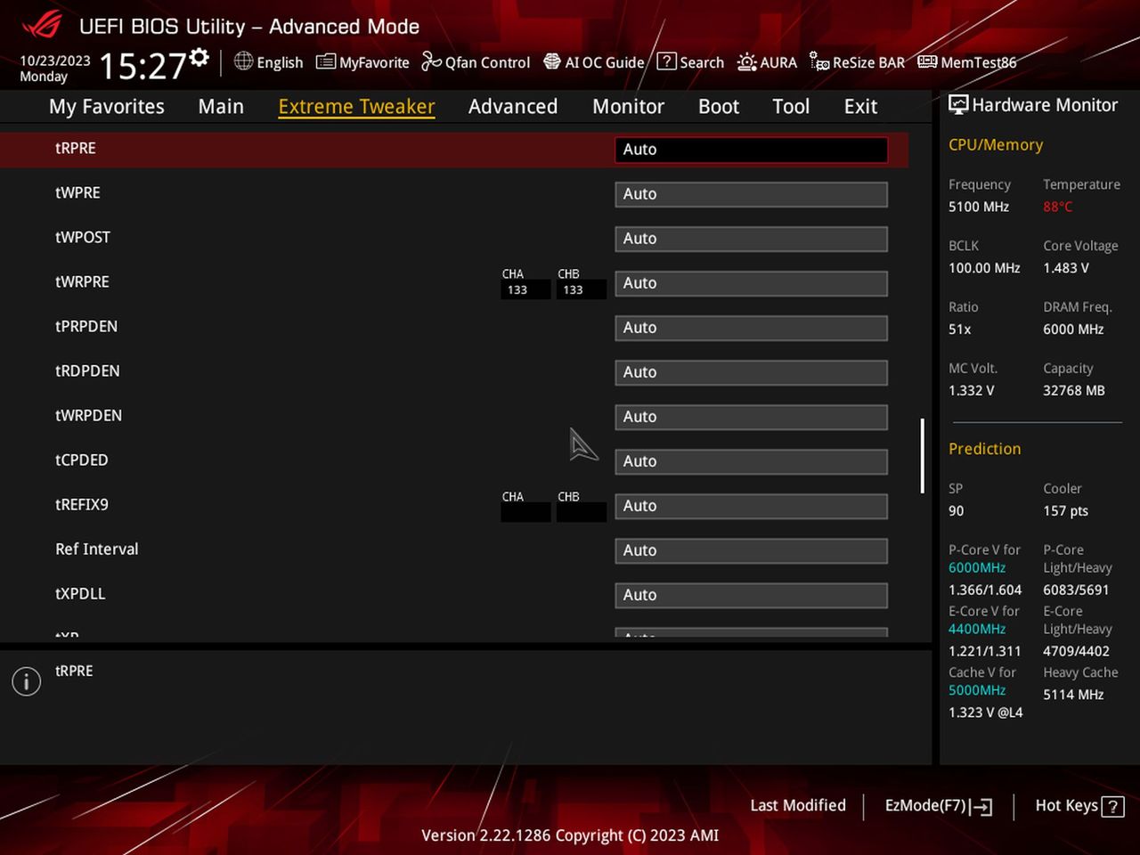Click the tWPOST Auto value field
1140x855 pixels.
click(x=752, y=239)
